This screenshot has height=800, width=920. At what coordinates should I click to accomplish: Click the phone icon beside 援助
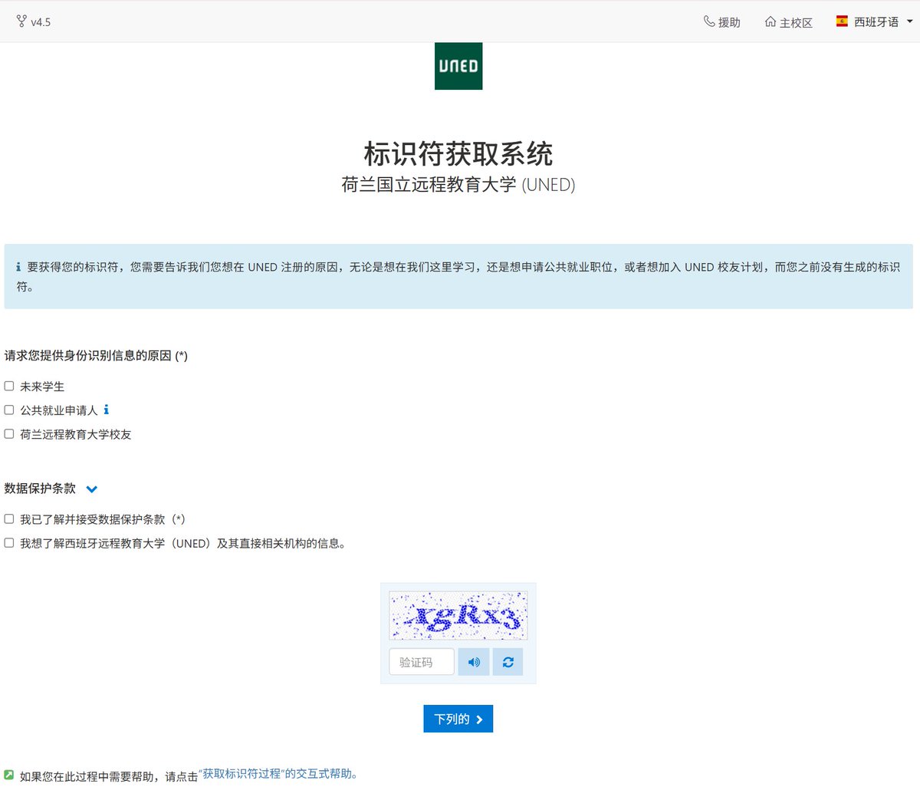coord(709,21)
